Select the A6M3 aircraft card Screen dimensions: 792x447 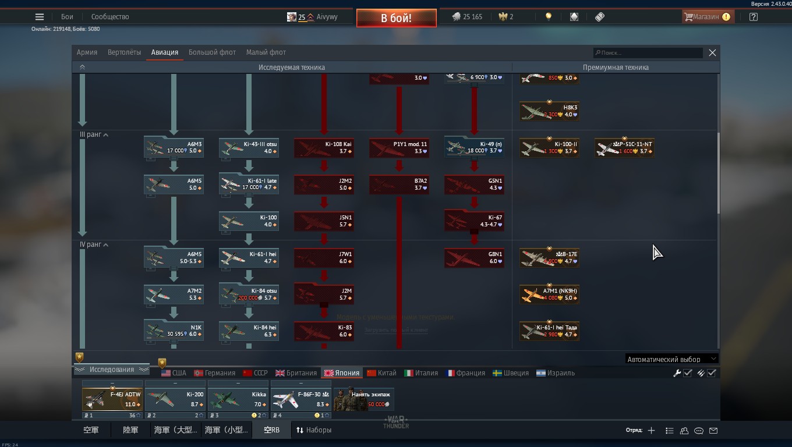tap(174, 147)
